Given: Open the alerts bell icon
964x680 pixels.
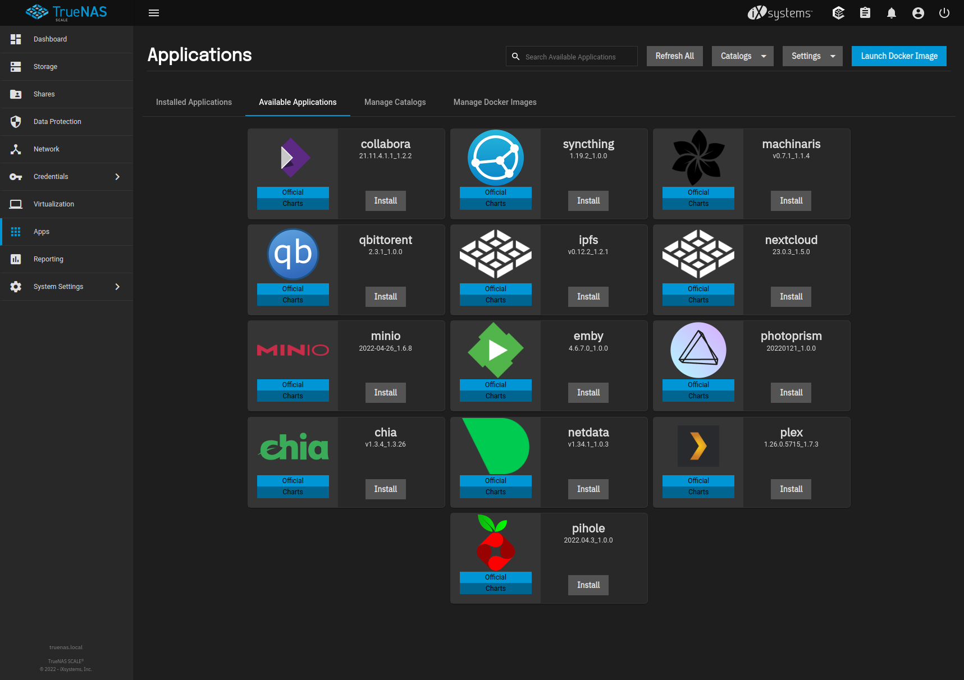Looking at the screenshot, I should pyautogui.click(x=892, y=13).
